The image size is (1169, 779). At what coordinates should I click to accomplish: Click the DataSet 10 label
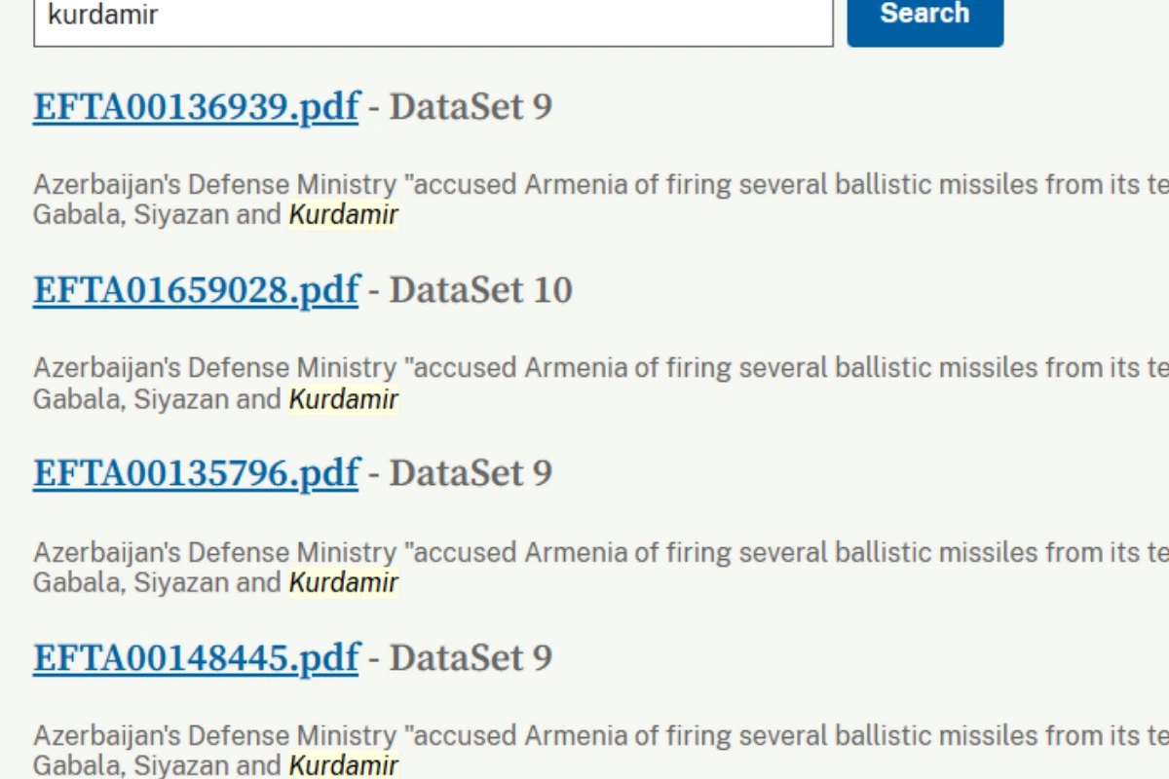pyautogui.click(x=481, y=289)
